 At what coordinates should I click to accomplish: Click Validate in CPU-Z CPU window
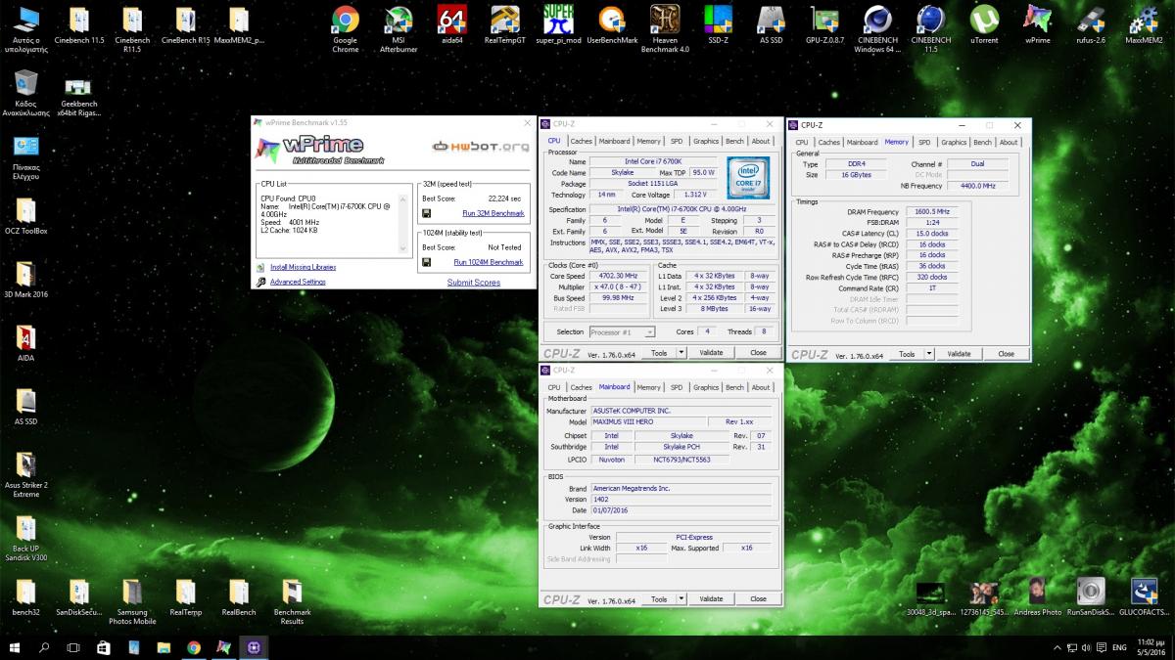[x=712, y=353]
